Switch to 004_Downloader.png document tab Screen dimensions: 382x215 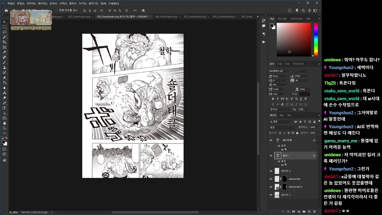click(166, 16)
